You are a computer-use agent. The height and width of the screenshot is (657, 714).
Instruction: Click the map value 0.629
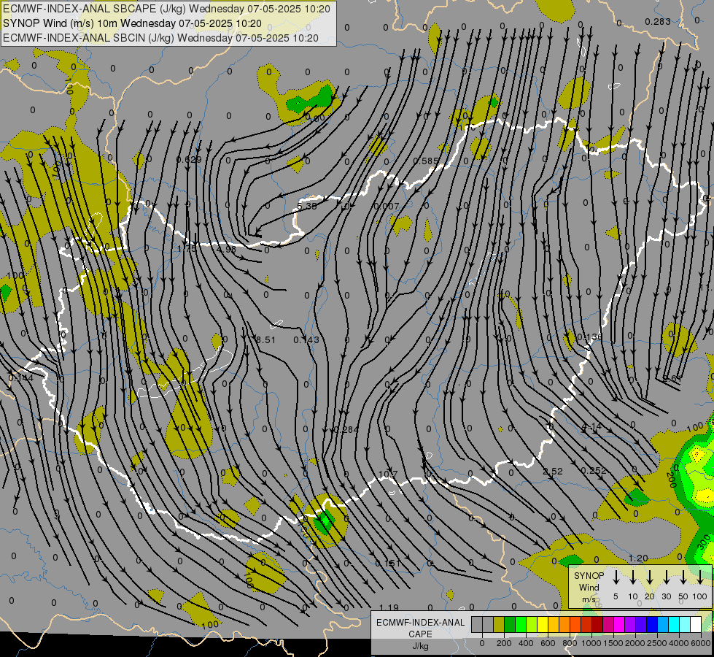tap(189, 160)
